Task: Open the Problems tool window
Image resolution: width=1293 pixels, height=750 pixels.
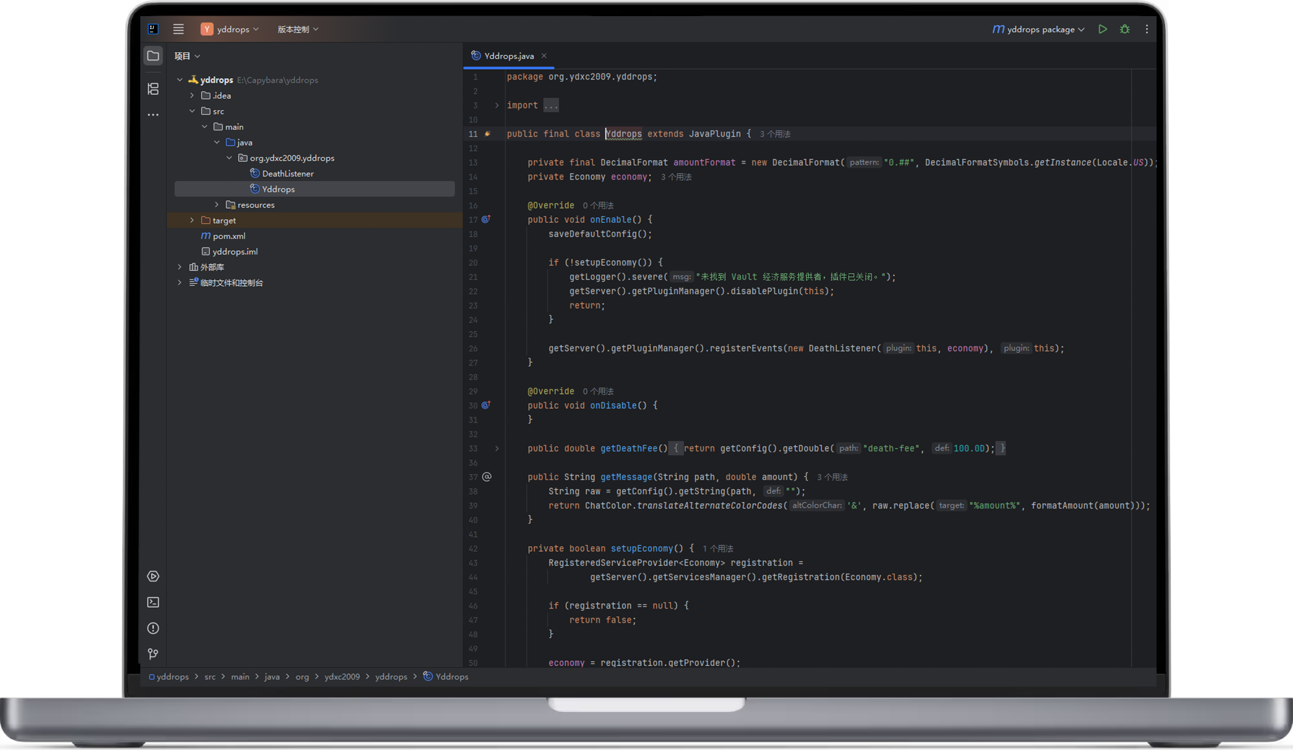Action: [x=153, y=628]
